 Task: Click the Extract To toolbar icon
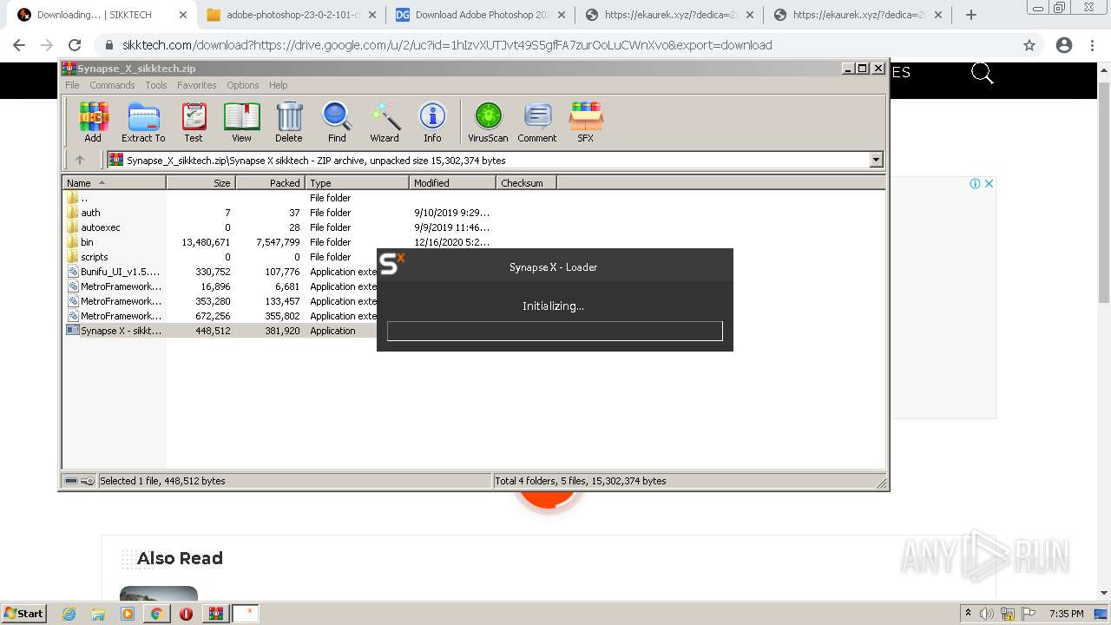tap(143, 122)
